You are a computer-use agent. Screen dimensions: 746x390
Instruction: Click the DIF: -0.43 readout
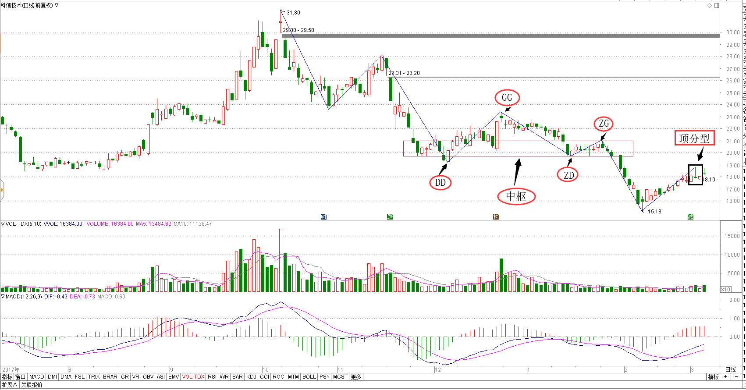click(x=56, y=297)
